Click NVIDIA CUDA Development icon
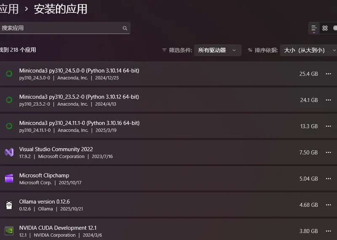337x240 pixels. (9, 231)
